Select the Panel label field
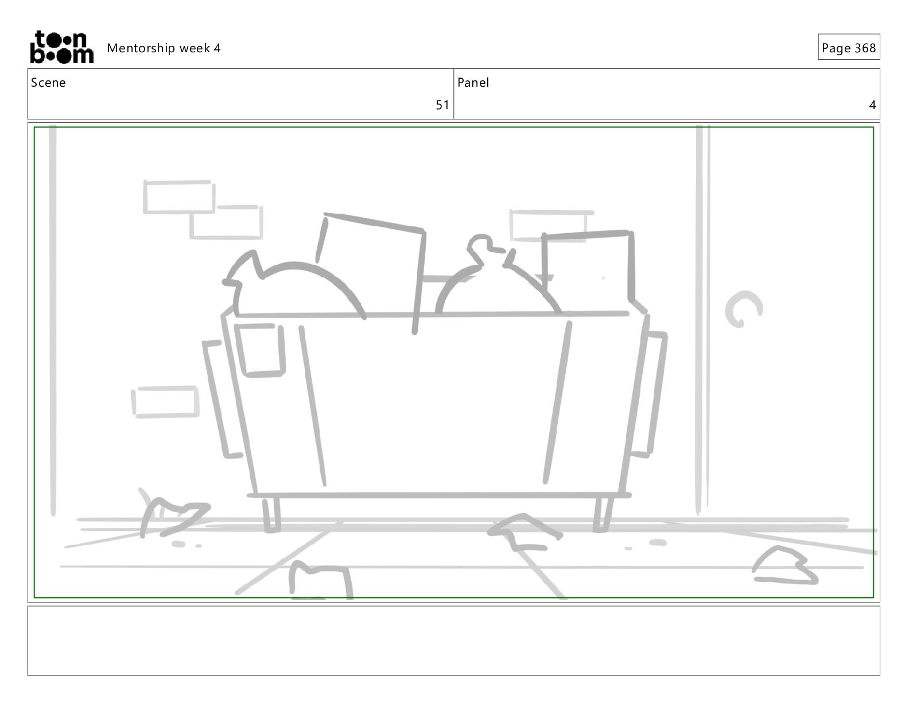 pos(667,94)
